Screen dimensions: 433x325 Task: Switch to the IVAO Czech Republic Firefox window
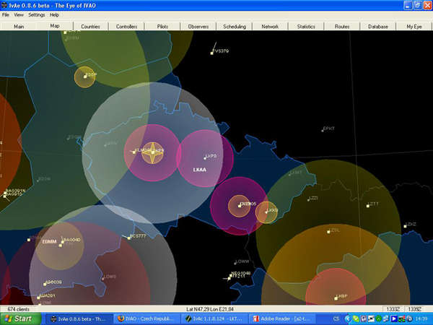coord(147,319)
